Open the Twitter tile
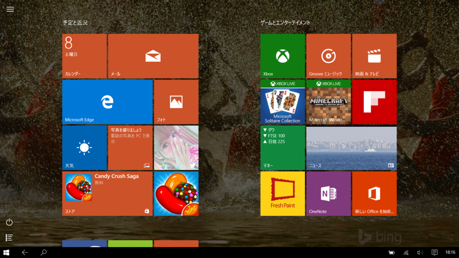Image resolution: width=459 pixels, height=258 pixels. tap(176, 148)
